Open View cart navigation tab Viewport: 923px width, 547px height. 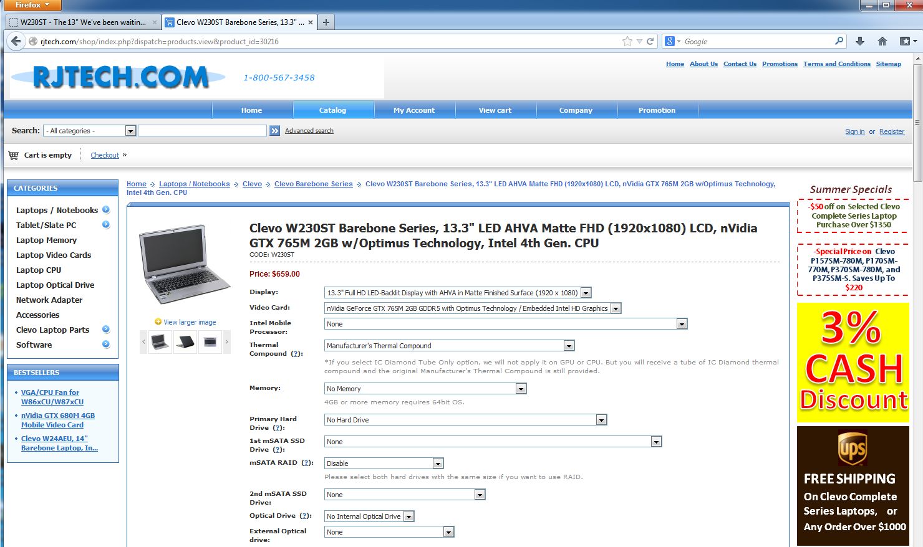495,110
